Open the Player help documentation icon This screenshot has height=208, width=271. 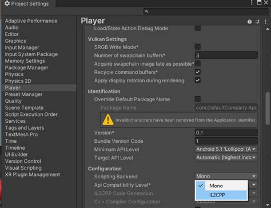249,22
